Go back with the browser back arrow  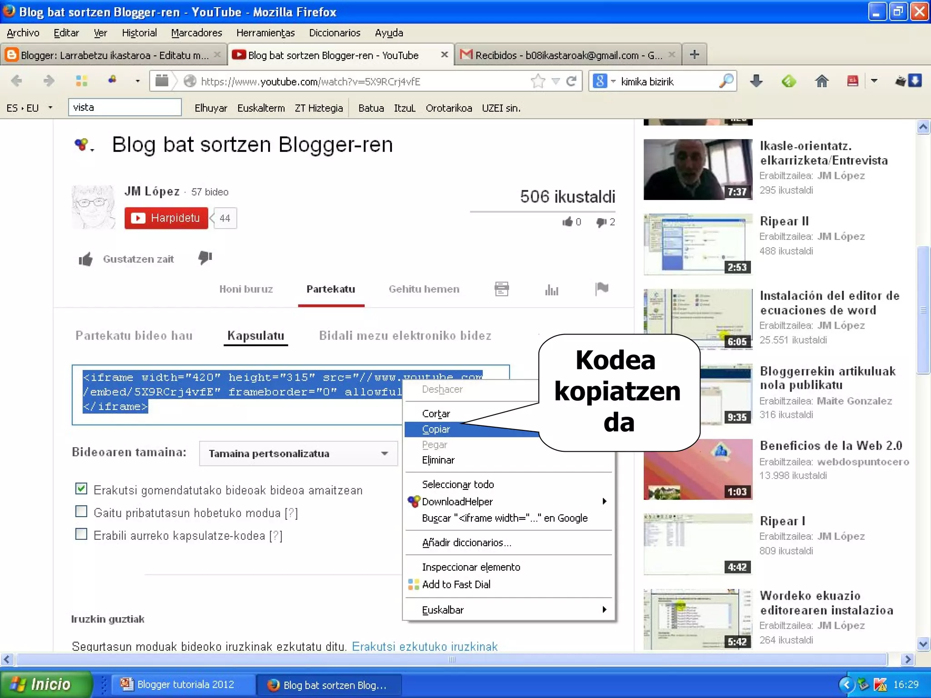point(16,81)
